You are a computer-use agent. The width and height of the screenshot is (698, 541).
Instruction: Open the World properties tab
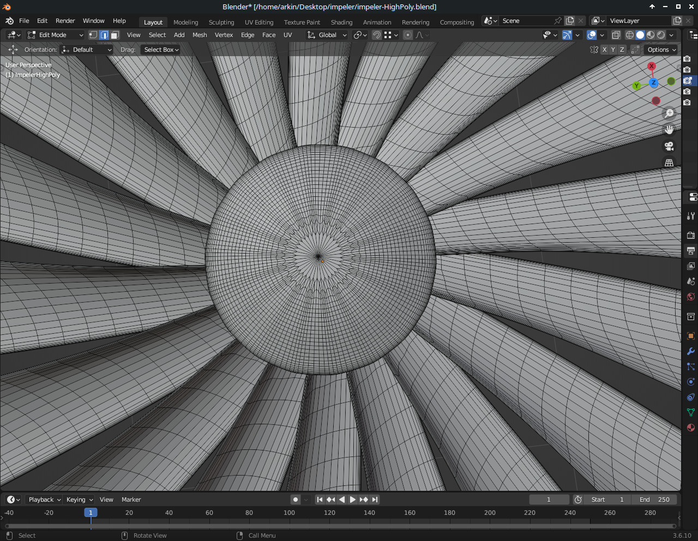point(691,297)
